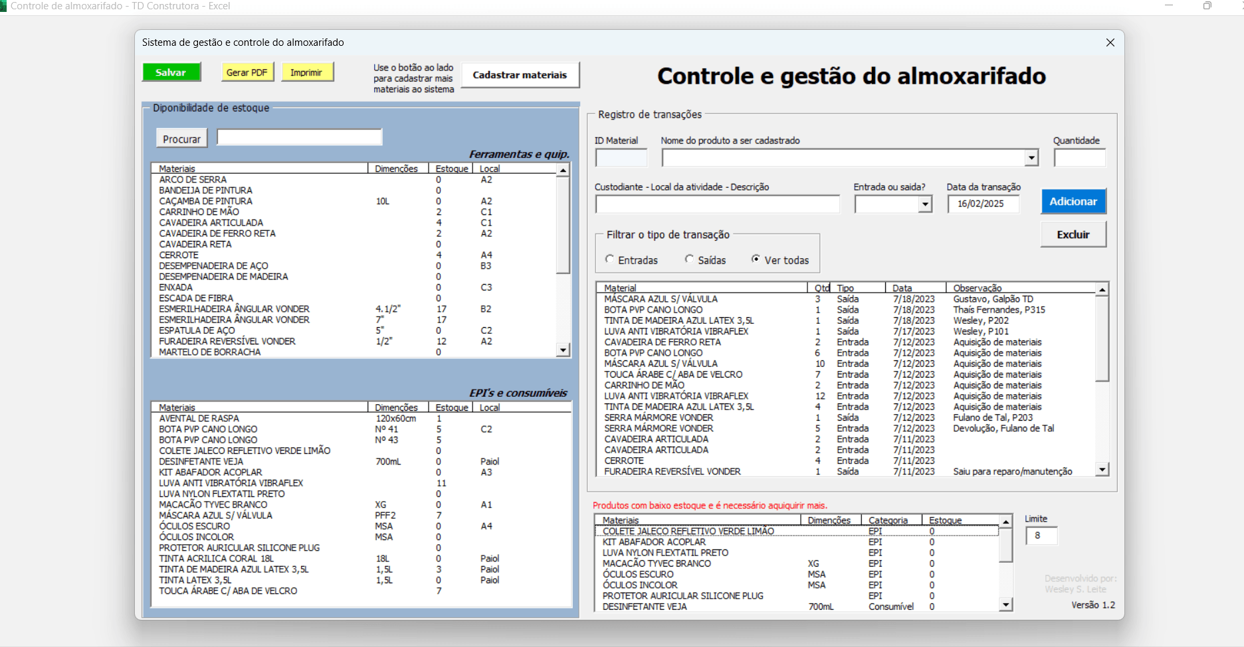Image resolution: width=1244 pixels, height=647 pixels.
Task: Select CARRINHO DE MÃO in tools list
Action: [x=199, y=212]
